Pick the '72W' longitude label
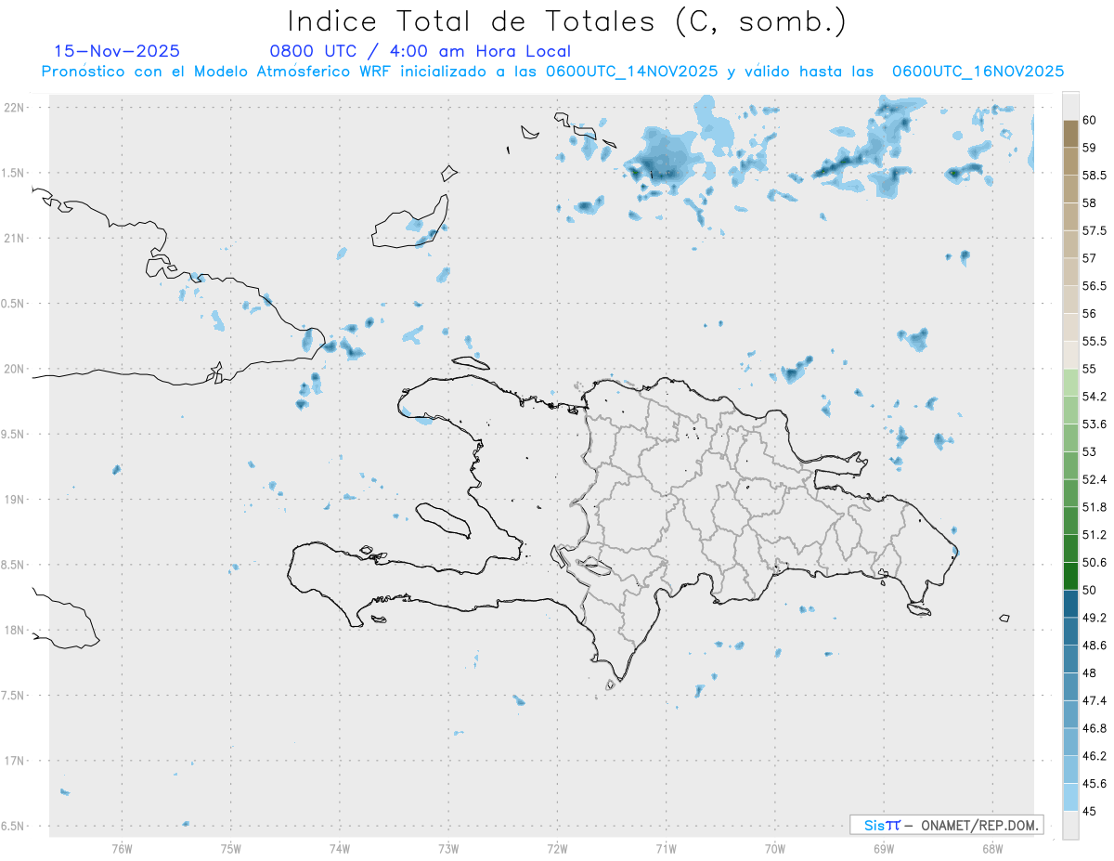 [x=557, y=849]
